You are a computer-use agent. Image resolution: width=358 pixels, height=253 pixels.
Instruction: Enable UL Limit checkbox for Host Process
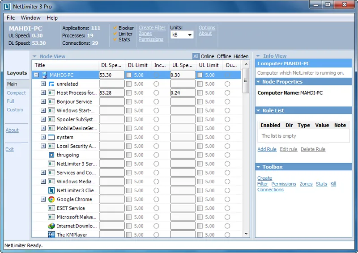click(200, 93)
